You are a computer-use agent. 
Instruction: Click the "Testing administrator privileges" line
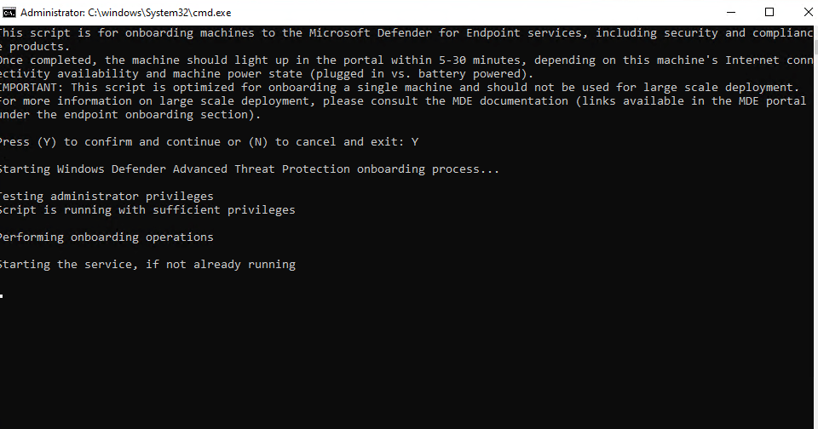[105, 196]
